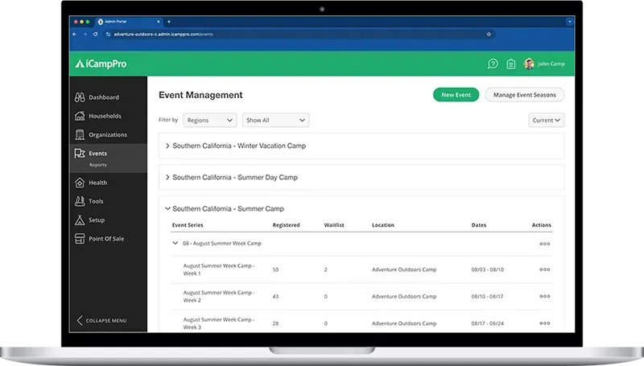The image size is (644, 366).
Task: Open a new browser tab
Action: 169,22
